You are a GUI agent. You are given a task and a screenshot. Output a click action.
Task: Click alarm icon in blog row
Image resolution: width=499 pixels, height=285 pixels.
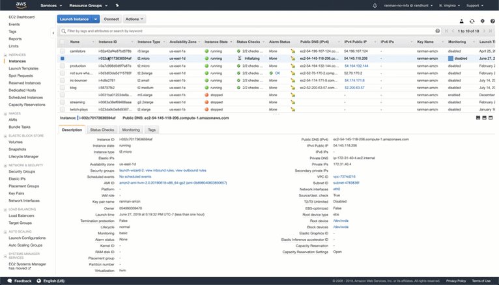292,88
